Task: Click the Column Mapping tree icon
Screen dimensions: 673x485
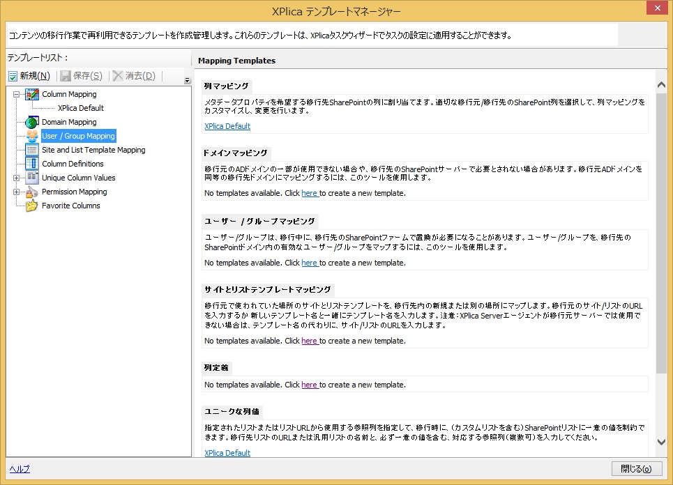Action: [32, 94]
